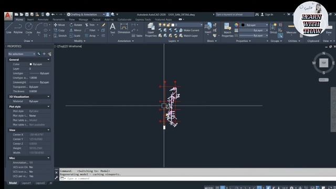Open the View ribbon tab
This screenshot has height=189, width=336.
72,19
